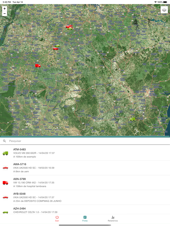Click 'A 158km de hospital tamboara' text
The width and height of the screenshot is (170, 227).
tap(30, 186)
